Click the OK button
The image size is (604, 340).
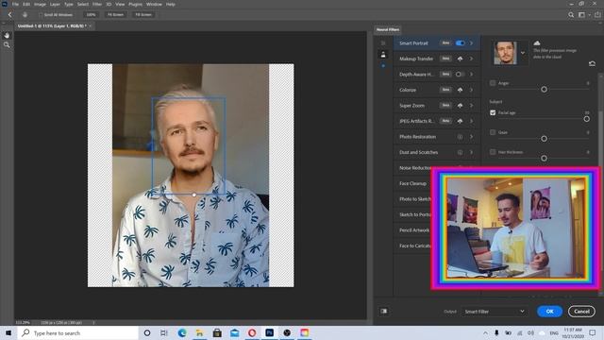(x=549, y=311)
